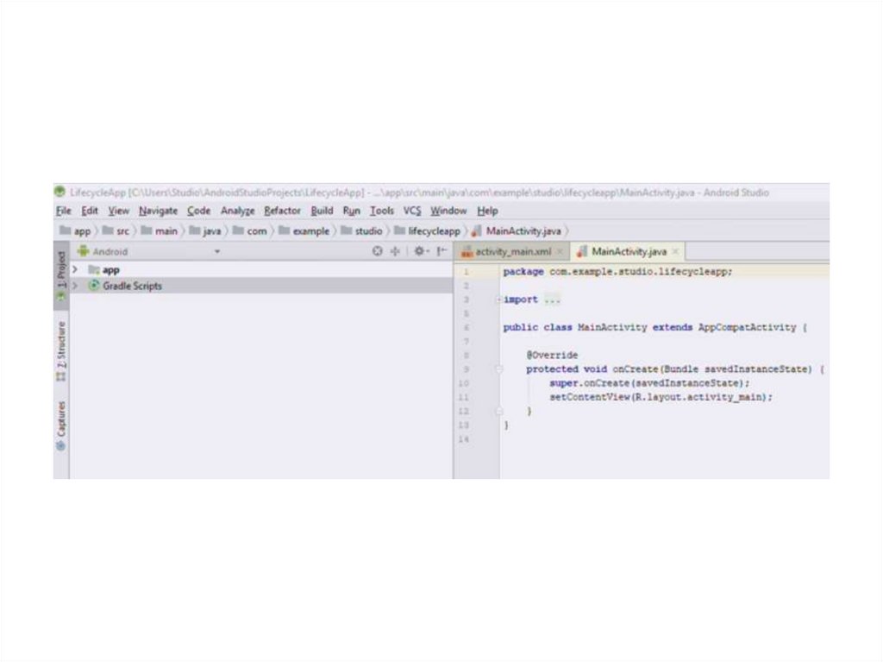Click the example breadcrumb folder
This screenshot has width=883, height=662.
(304, 231)
